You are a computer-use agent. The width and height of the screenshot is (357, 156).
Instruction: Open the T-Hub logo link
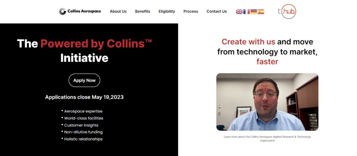[287, 11]
